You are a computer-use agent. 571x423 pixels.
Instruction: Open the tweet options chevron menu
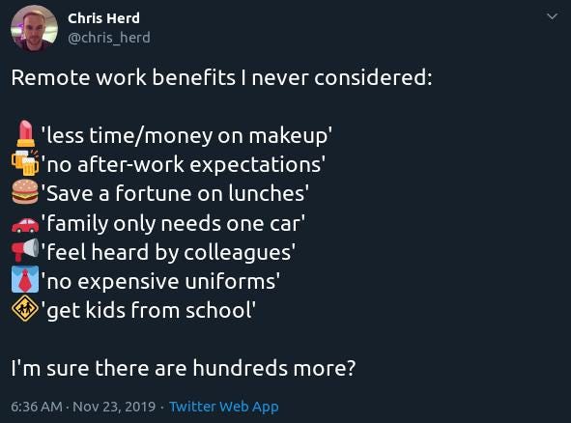[x=552, y=16]
